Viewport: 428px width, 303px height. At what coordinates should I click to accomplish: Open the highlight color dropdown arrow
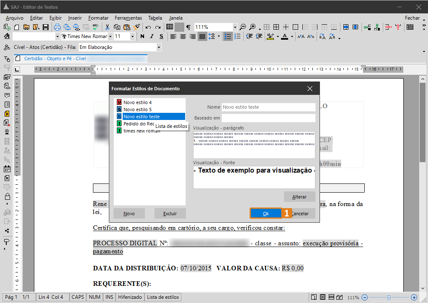coord(278,36)
